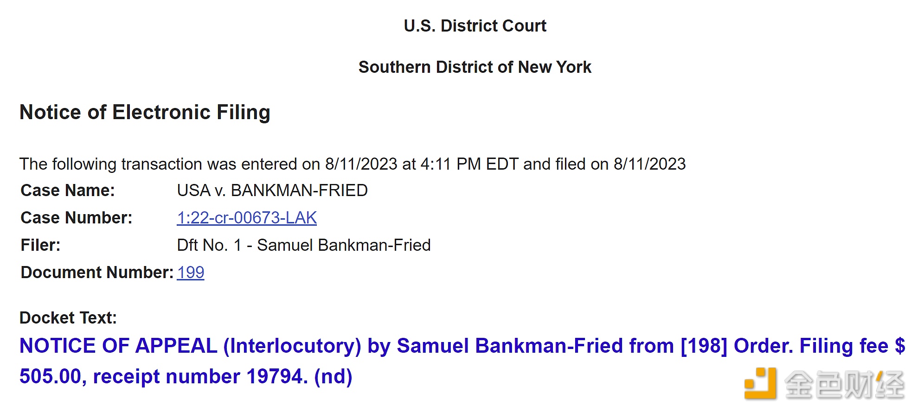Click the orange Jinse Finance logo icon
Screen dimensions: 911x406
tap(760, 383)
